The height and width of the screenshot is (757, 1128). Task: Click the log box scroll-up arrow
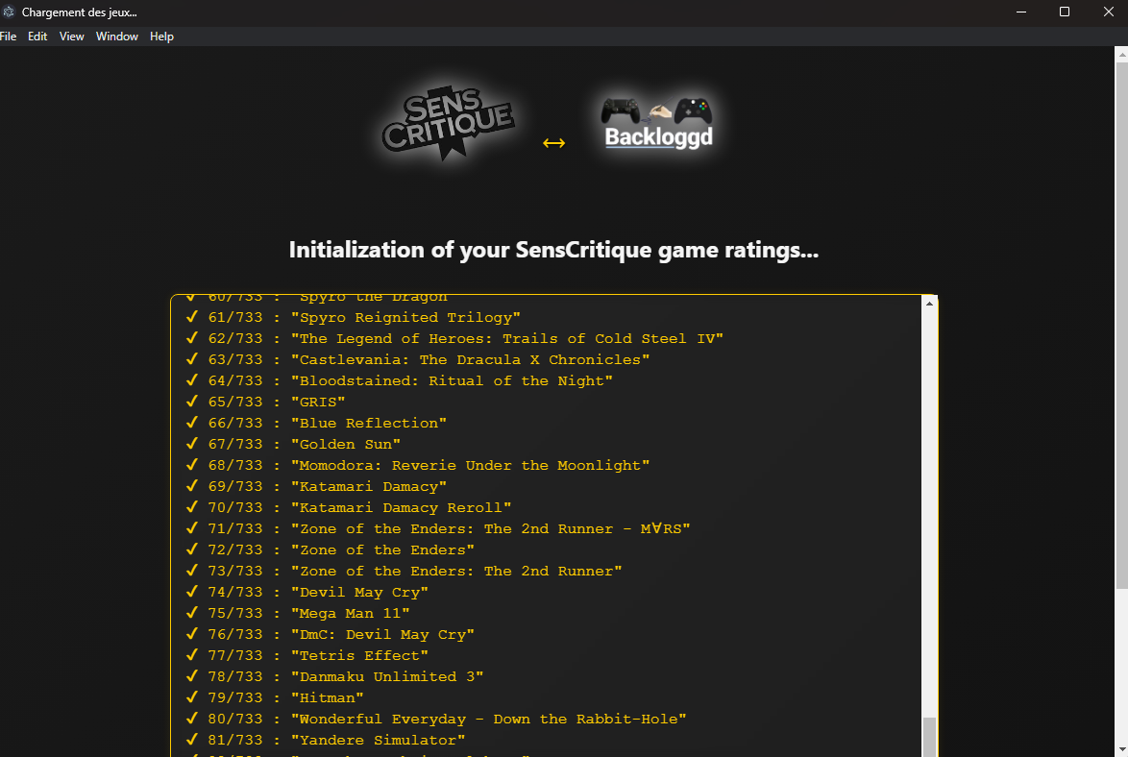point(929,304)
